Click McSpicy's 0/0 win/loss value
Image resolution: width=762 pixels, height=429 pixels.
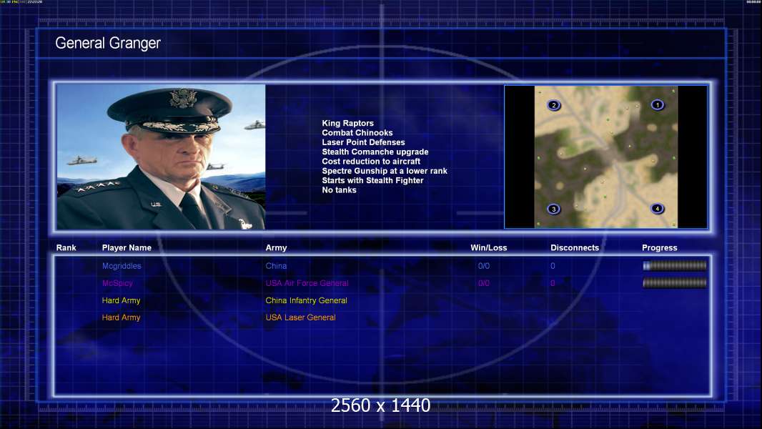point(483,283)
